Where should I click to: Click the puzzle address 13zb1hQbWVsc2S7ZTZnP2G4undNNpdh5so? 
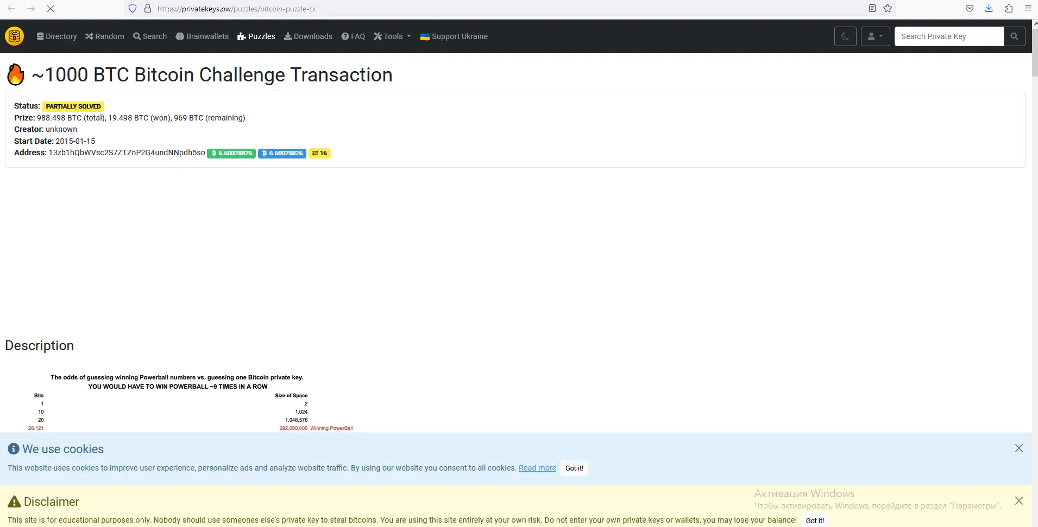(x=127, y=153)
